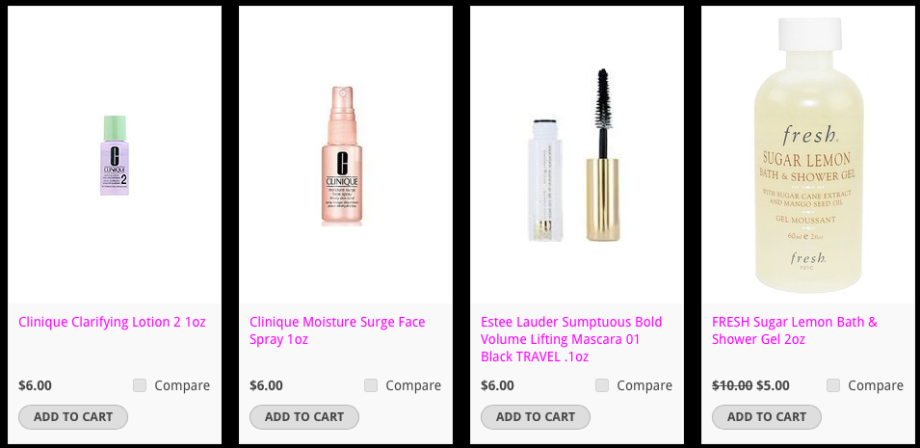Open Estee Lauder Sumptuous Bold Volume Mascara link

point(571,339)
